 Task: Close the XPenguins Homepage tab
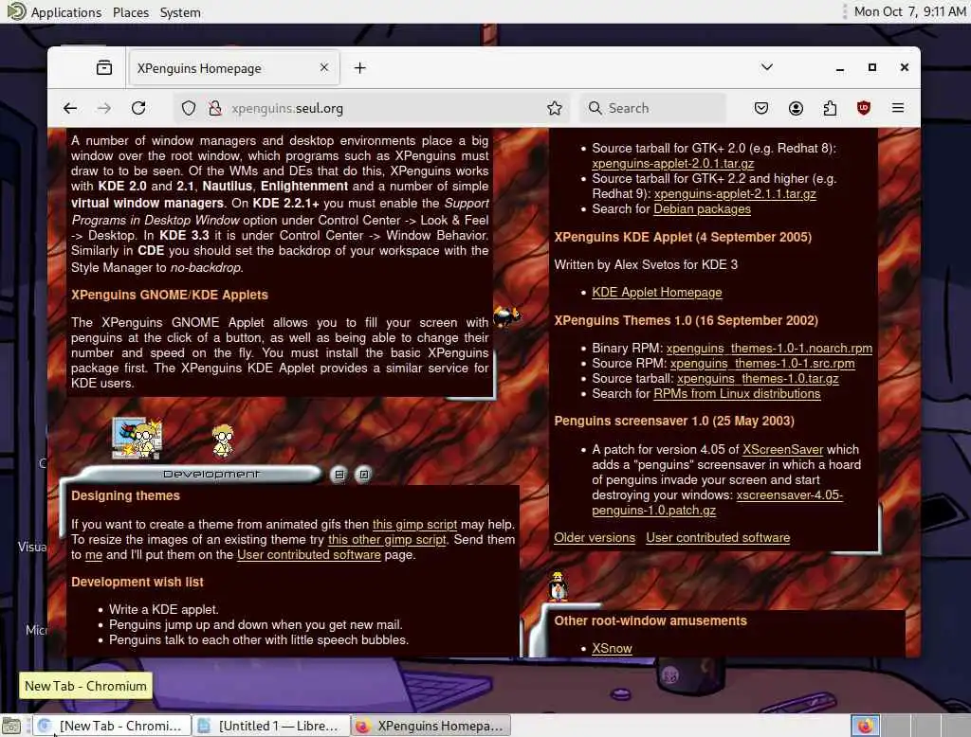(x=324, y=67)
